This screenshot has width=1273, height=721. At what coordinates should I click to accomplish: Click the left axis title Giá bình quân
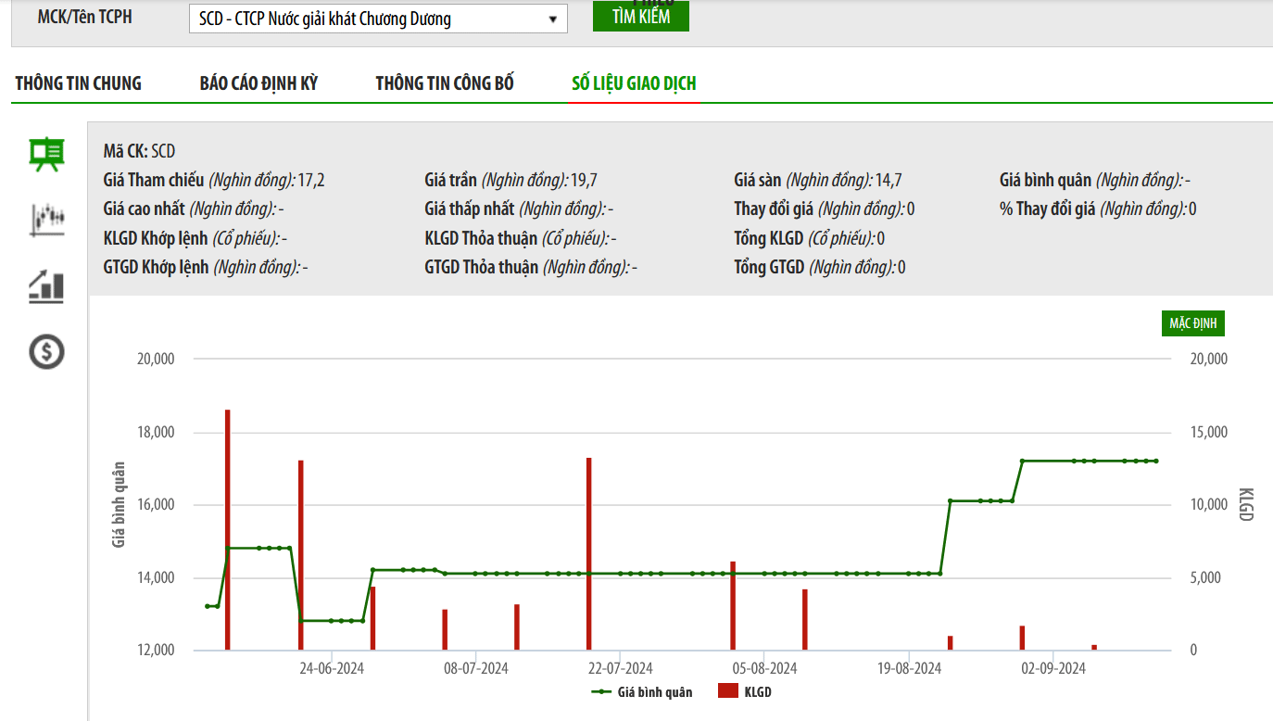(119, 505)
